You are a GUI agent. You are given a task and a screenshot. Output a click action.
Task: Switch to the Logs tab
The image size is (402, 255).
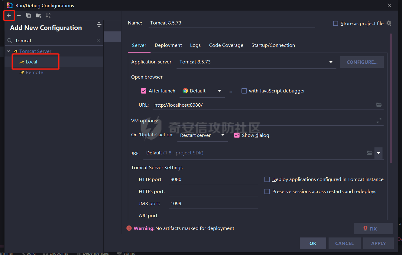point(195,45)
